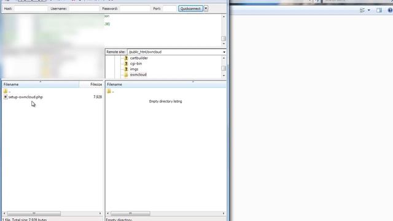This screenshot has width=393, height=221.
Task: Select remote parent folder '..' entry
Action: click(111, 91)
